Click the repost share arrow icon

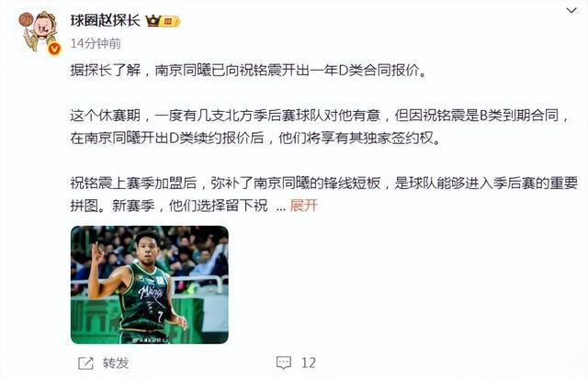[85, 362]
